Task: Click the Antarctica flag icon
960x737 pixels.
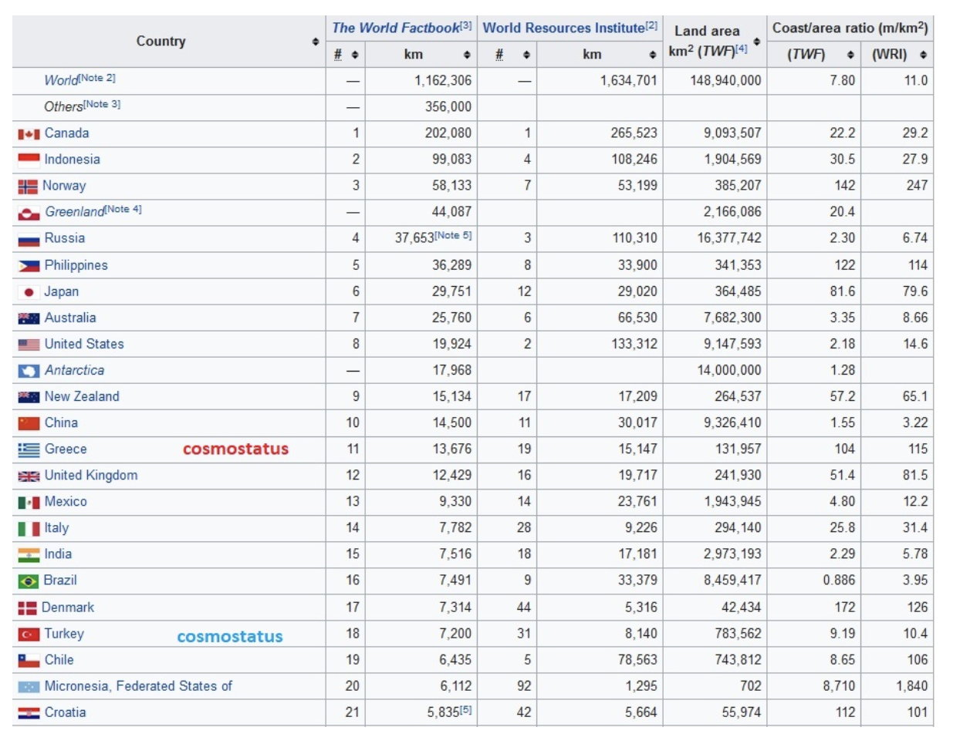Action: coord(29,371)
